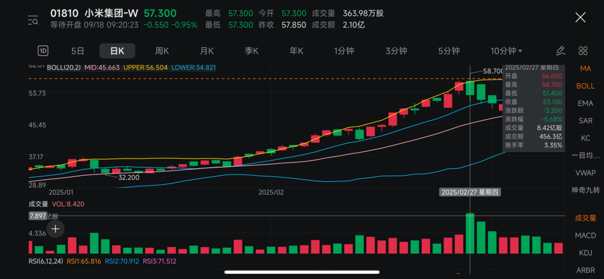Switch to the 月K monthly tab
Screen dimensions: 604x279
(x=206, y=51)
